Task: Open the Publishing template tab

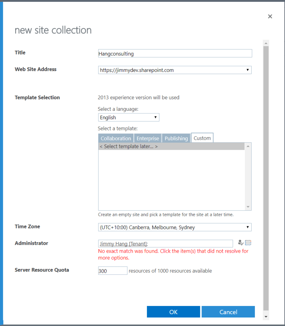Action: 176,138
